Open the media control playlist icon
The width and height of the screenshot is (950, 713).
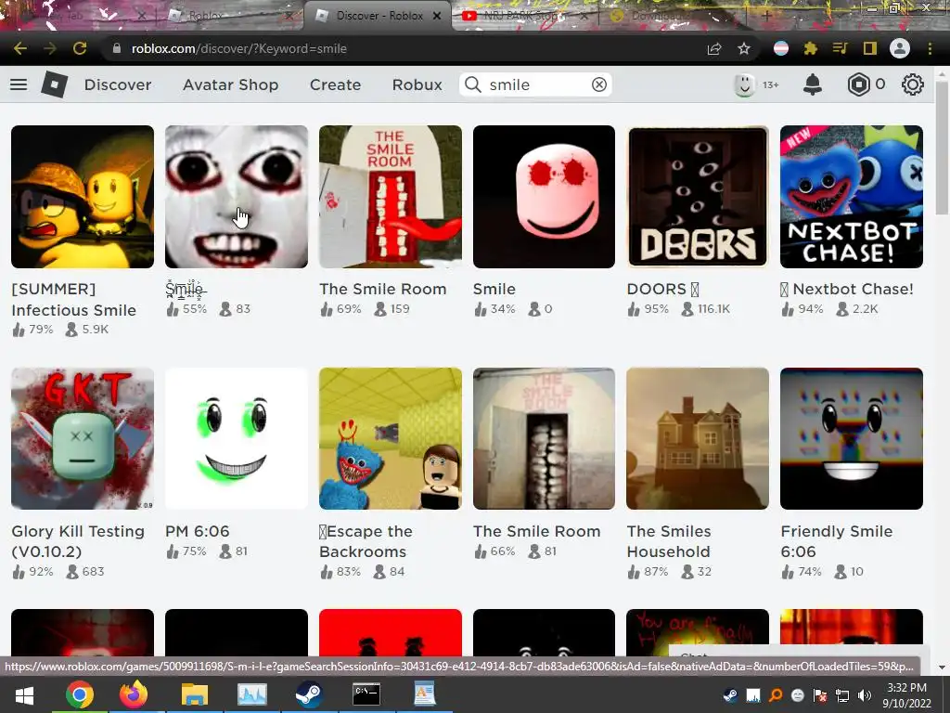(x=840, y=48)
